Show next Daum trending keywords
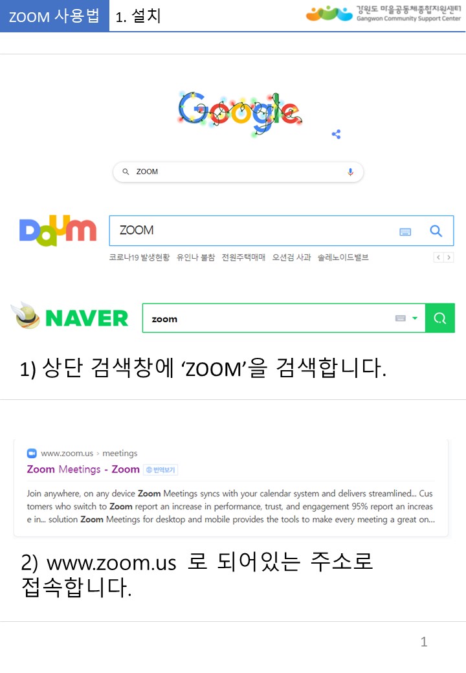466x673 pixels. pos(449,258)
